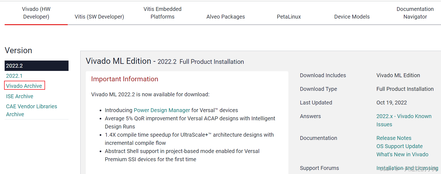Image resolution: width=441 pixels, height=174 pixels.
Task: Switch to the Vitis (SW Developer) tab
Action: coord(99,16)
